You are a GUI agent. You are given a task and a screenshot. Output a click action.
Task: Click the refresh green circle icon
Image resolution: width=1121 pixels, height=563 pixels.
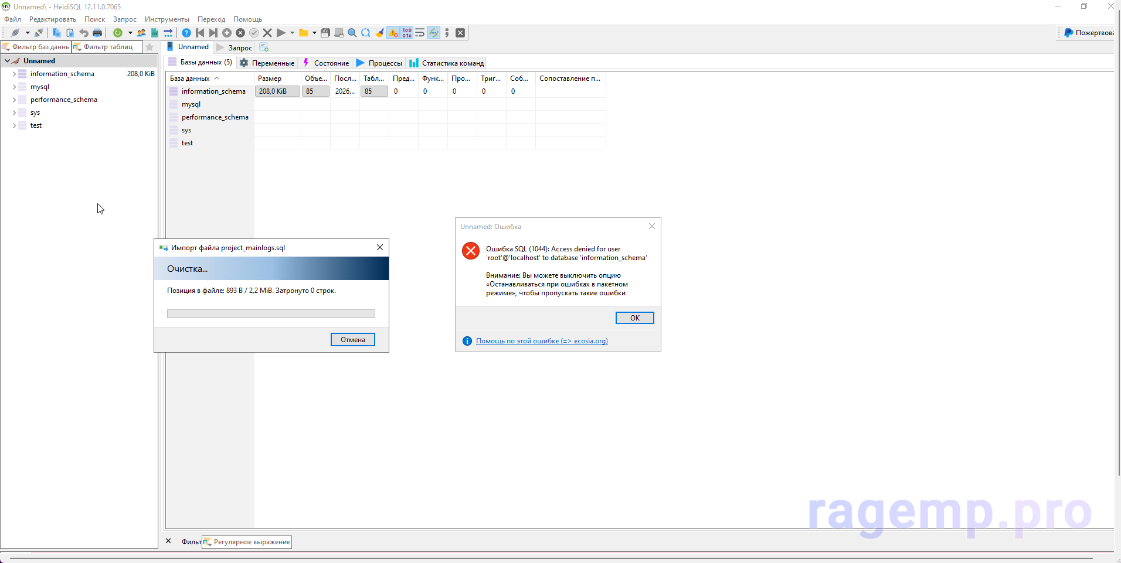(x=118, y=33)
